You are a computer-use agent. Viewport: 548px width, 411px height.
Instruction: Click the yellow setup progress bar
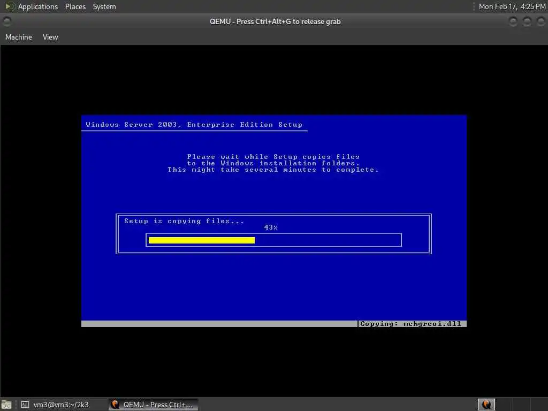[202, 240]
